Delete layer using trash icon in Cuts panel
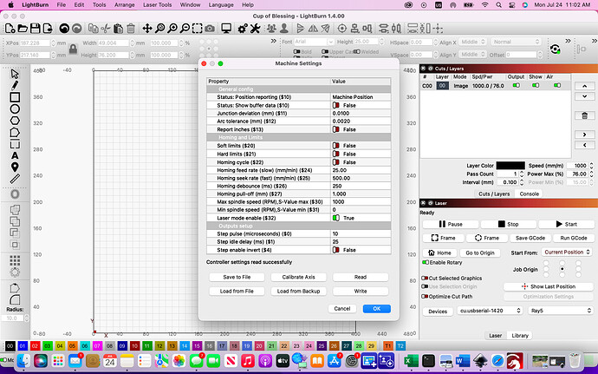 click(584, 115)
